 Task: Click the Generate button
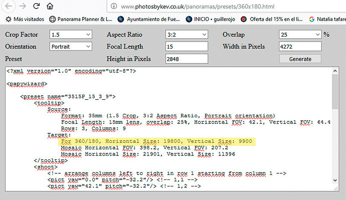(x=300, y=59)
